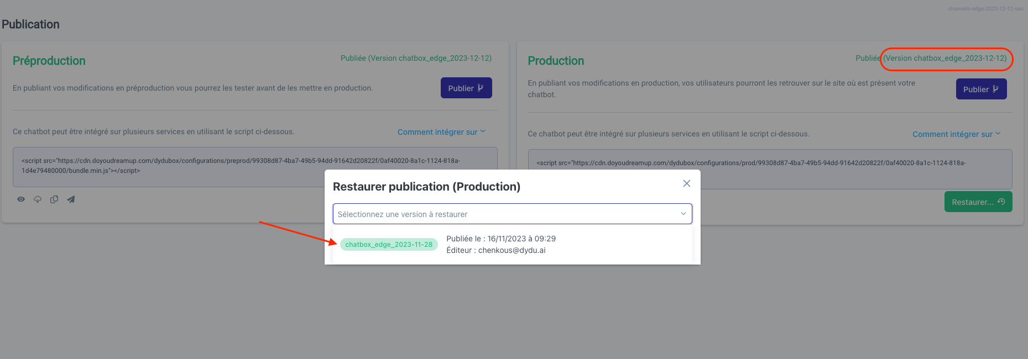Click the Préproduction published version label
1028x359 pixels.
coord(416,58)
